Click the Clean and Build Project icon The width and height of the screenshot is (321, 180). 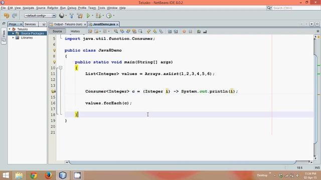[80, 15]
